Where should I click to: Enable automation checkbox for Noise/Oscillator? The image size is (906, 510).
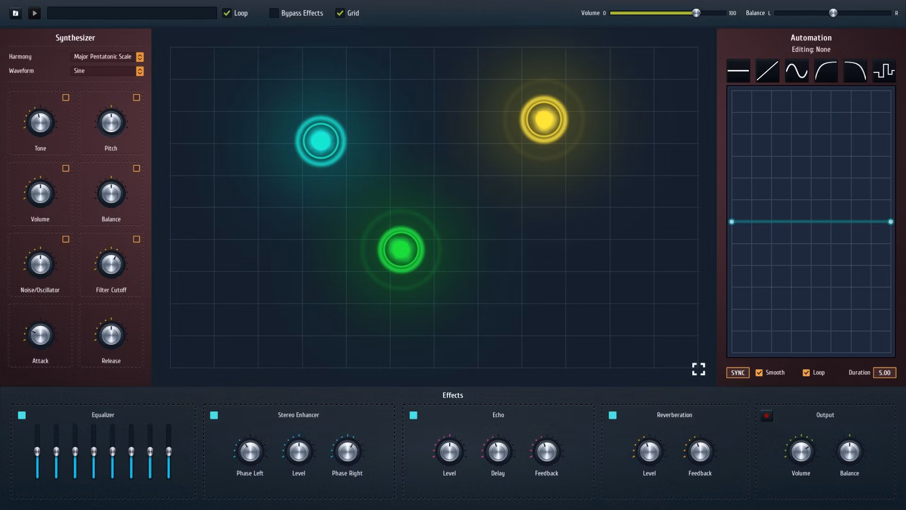pos(66,239)
